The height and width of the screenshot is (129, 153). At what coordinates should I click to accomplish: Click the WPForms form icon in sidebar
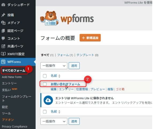[x=3, y=62]
